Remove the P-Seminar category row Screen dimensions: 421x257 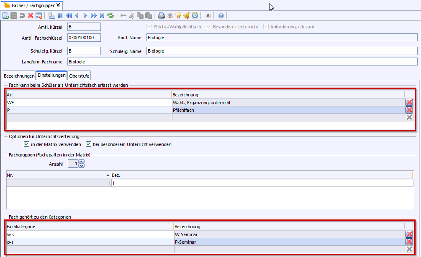[x=409, y=242]
